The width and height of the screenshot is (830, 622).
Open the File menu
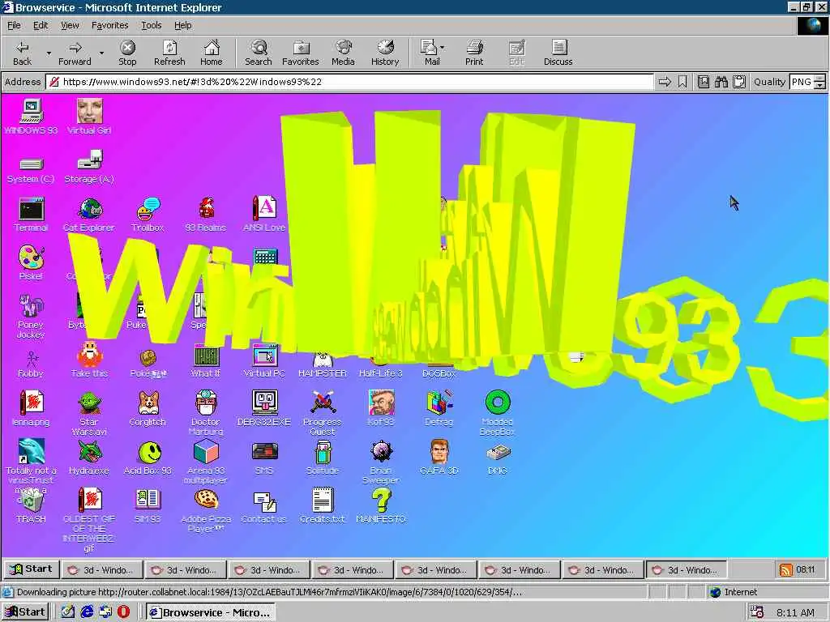click(14, 25)
